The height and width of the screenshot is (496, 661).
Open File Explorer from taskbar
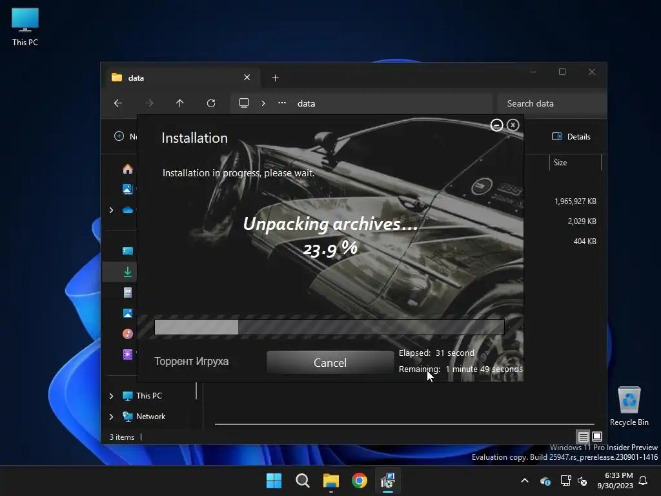click(x=331, y=480)
